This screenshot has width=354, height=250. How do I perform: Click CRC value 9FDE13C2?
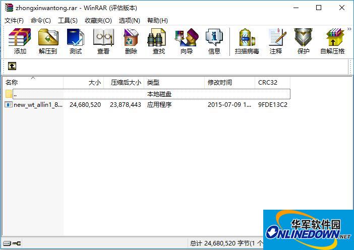[273, 105]
